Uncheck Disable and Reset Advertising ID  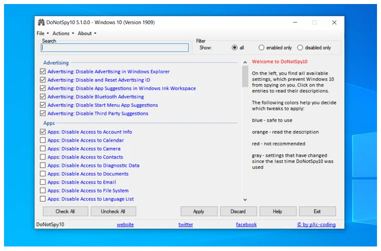tap(43, 80)
